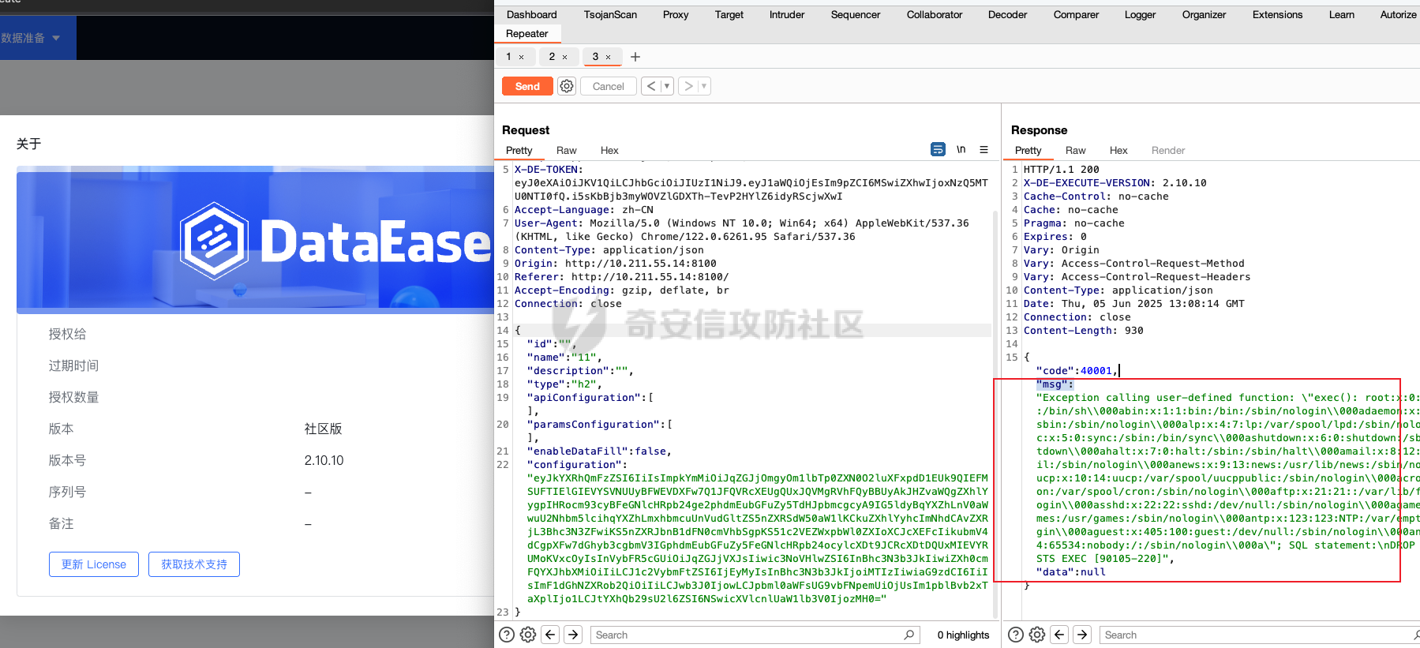The height and width of the screenshot is (648, 1420).
Task: Select Repeater request tab 3
Action: 595,57
